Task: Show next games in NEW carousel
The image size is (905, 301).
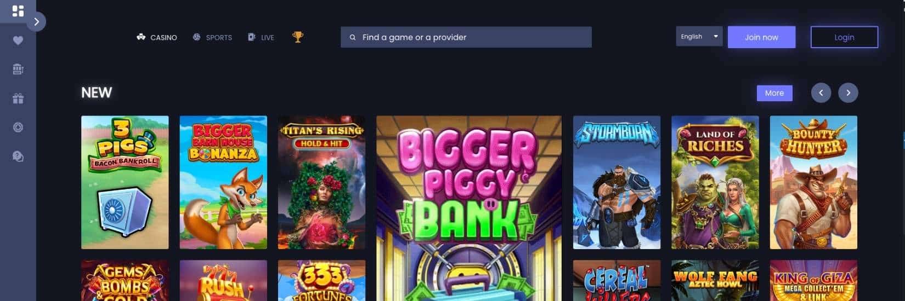Action: coord(848,93)
